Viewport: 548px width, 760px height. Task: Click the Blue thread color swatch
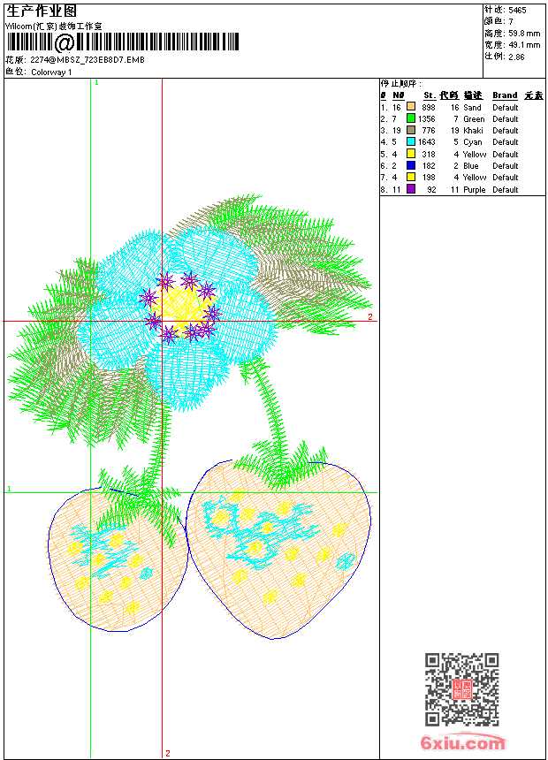411,165
